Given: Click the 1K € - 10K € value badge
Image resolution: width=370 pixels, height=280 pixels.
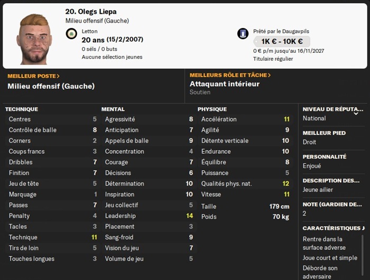Looking at the screenshot, I should point(282,42).
